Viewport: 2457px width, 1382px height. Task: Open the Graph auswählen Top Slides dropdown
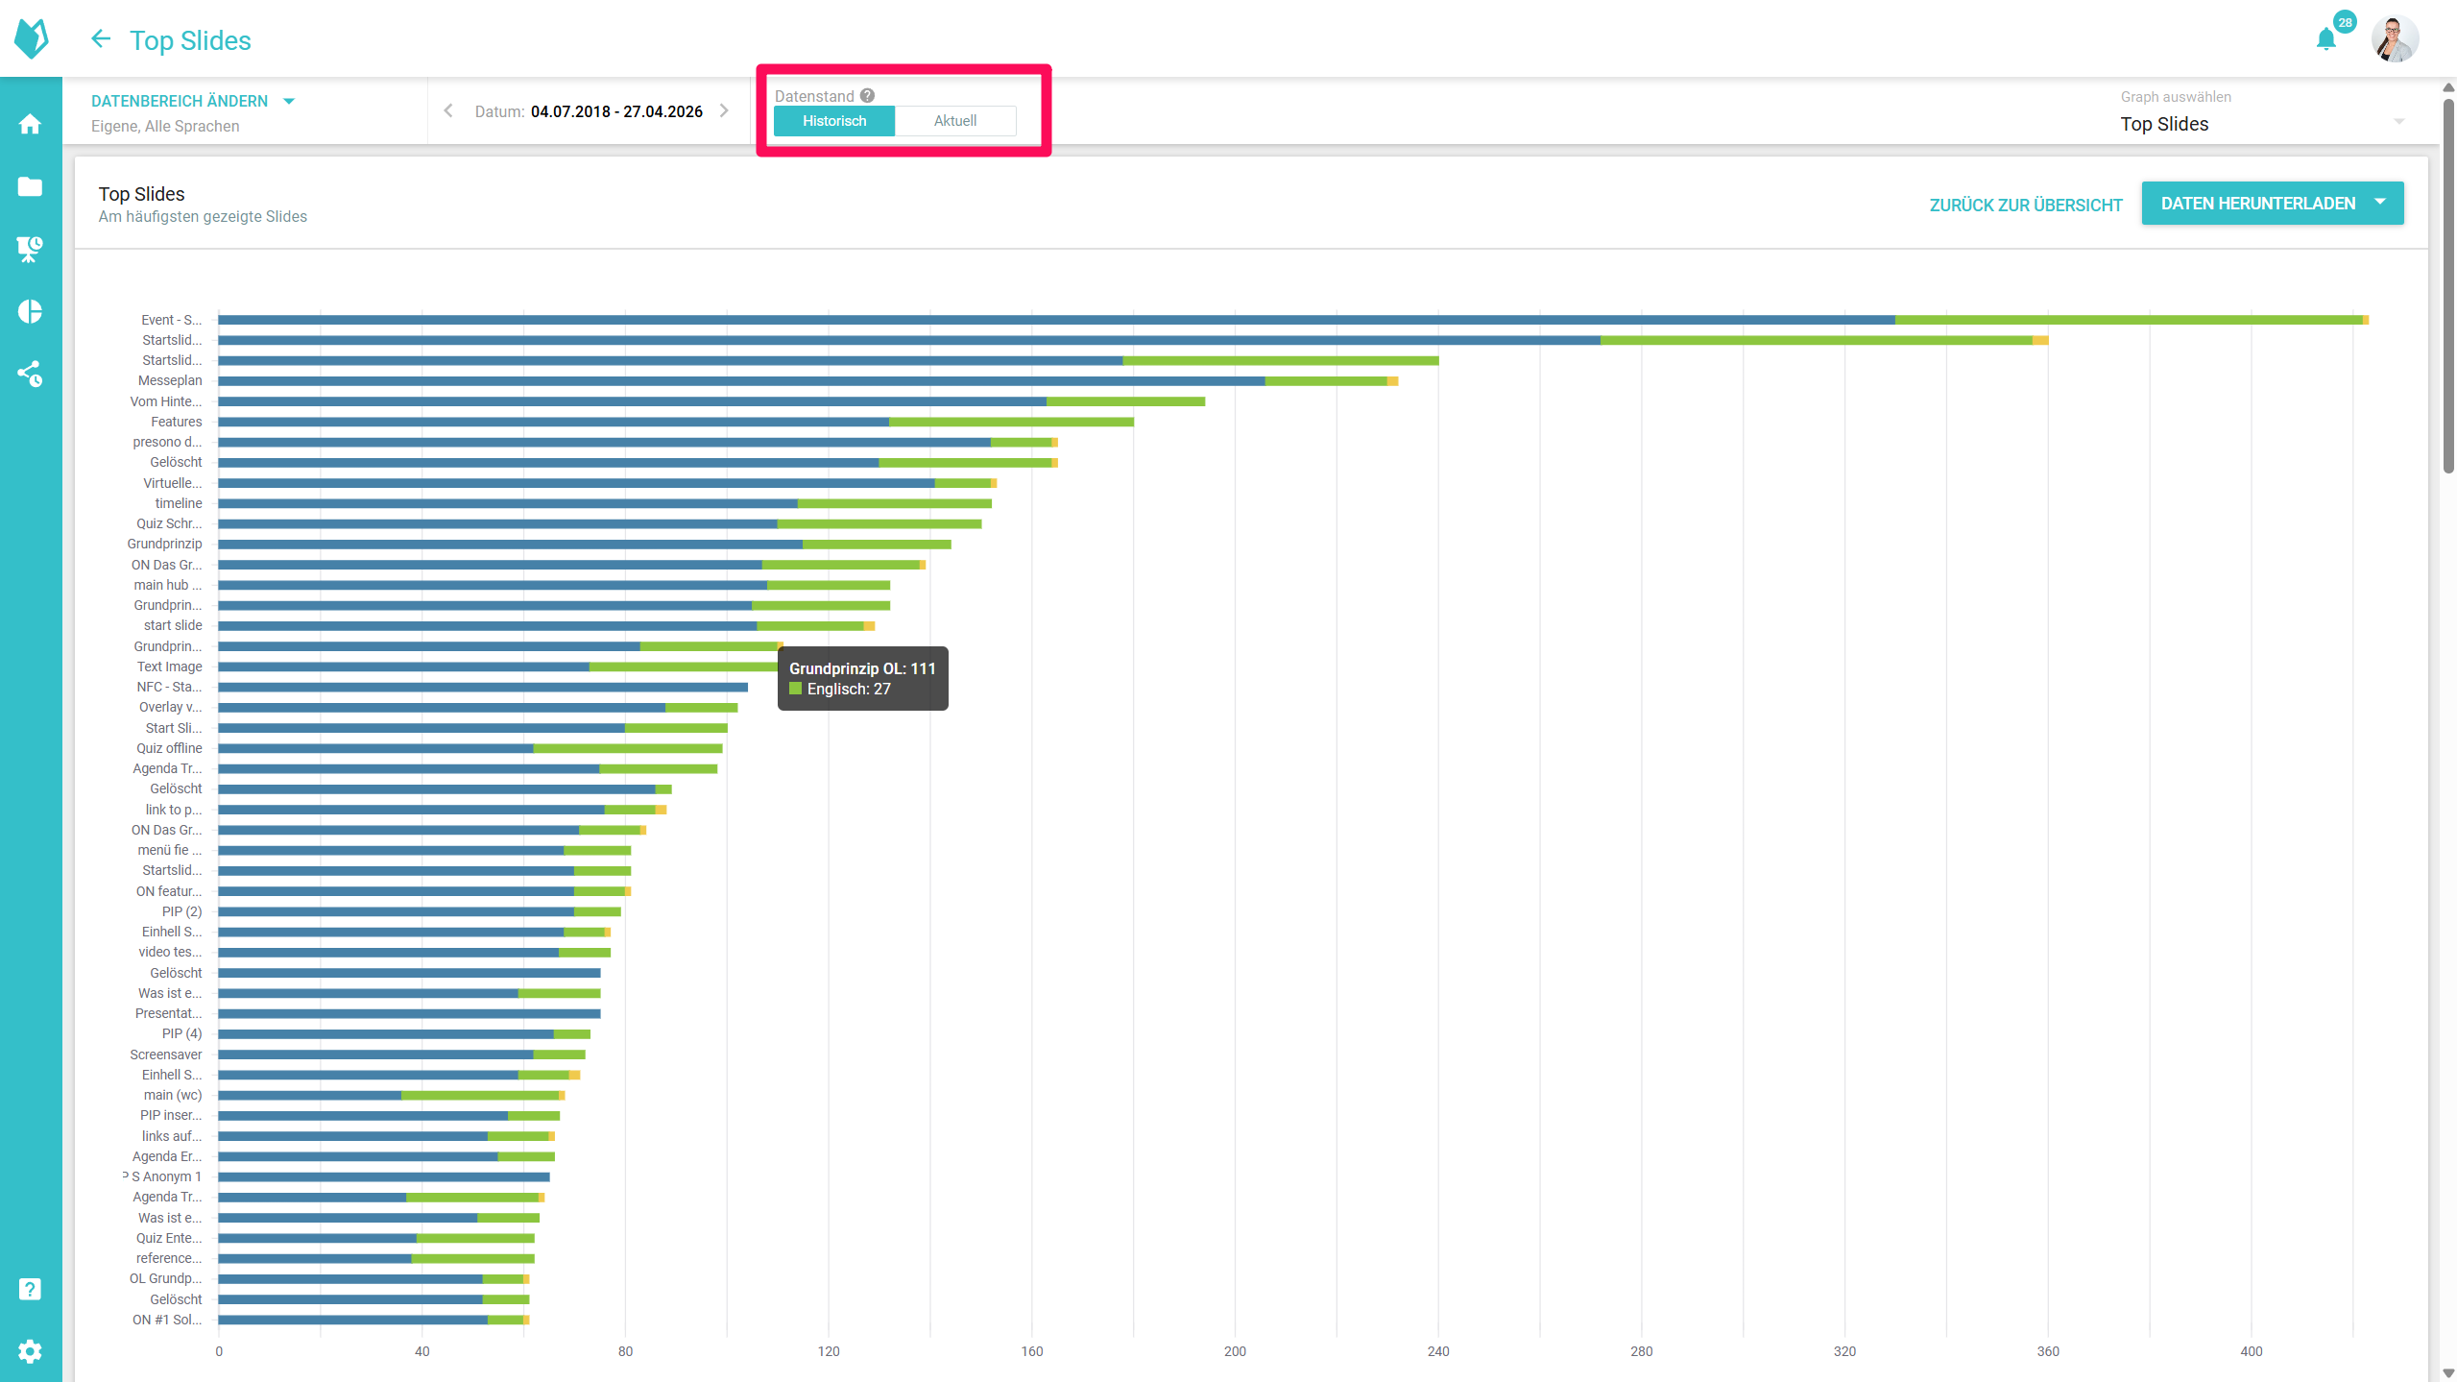2261,124
